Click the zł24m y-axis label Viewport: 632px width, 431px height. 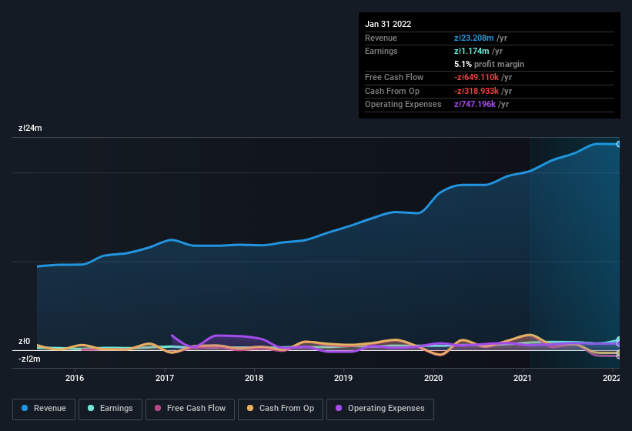pyautogui.click(x=30, y=128)
